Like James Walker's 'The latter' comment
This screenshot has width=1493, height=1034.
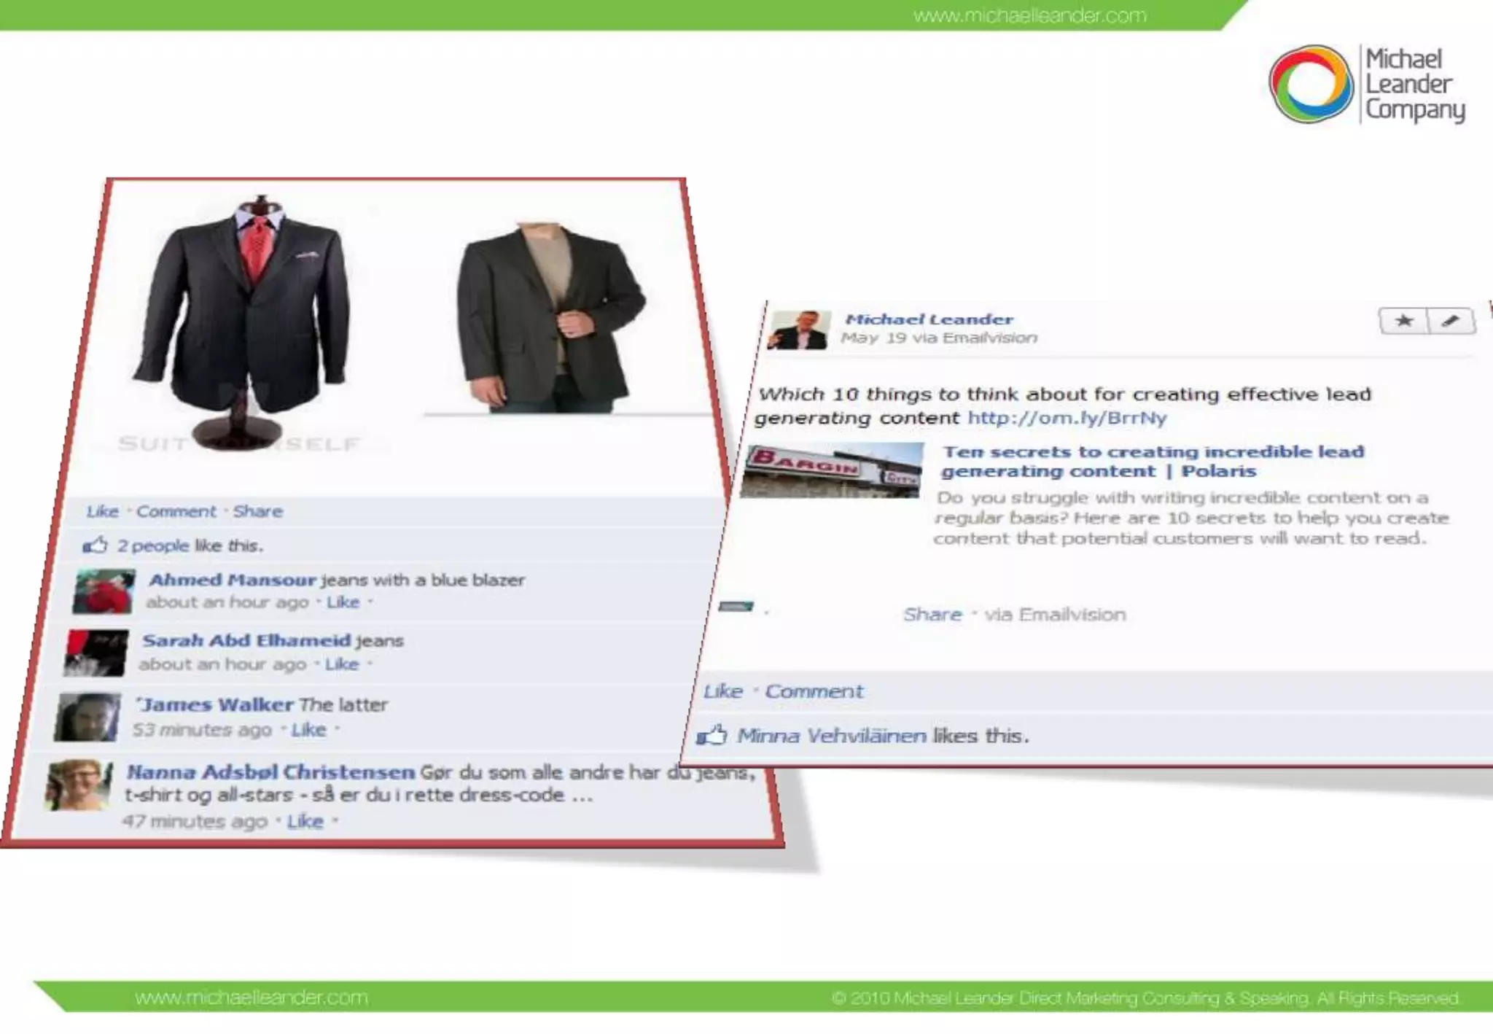[308, 730]
